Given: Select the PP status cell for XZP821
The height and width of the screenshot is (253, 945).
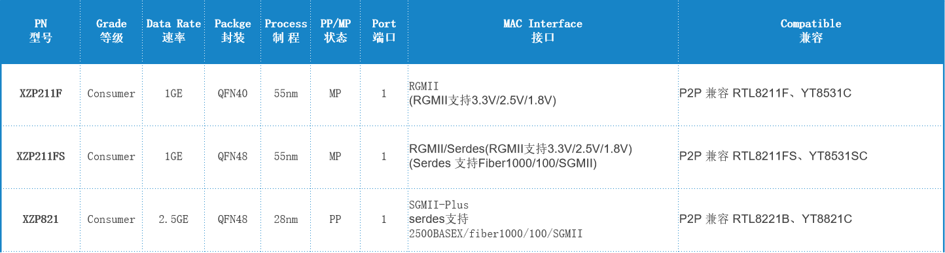Looking at the screenshot, I should [336, 220].
